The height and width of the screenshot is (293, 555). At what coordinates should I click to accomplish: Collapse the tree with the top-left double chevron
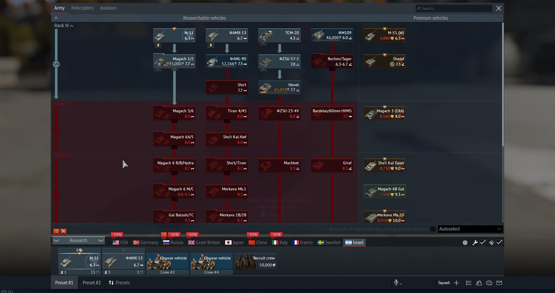[x=56, y=18]
